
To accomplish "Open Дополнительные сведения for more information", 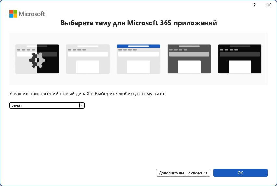I will click(x=183, y=173).
